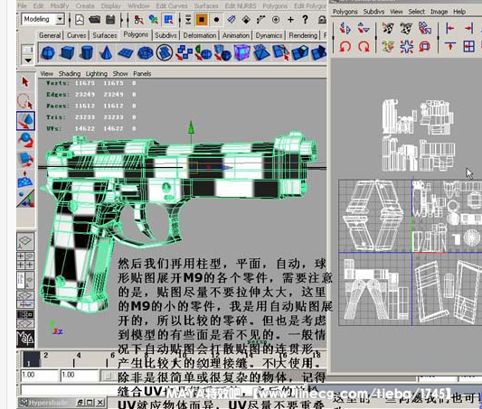Switch to the Rendering shelf tab
Image resolution: width=482 pixels, height=409 pixels.
303,35
